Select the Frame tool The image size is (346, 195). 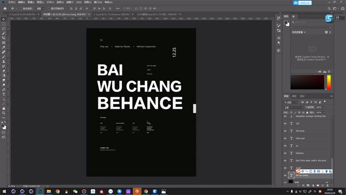pyautogui.click(x=4, y=43)
